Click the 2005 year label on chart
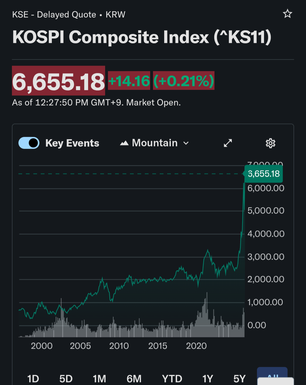This screenshot has width=306, height=385. pyautogui.click(x=80, y=346)
